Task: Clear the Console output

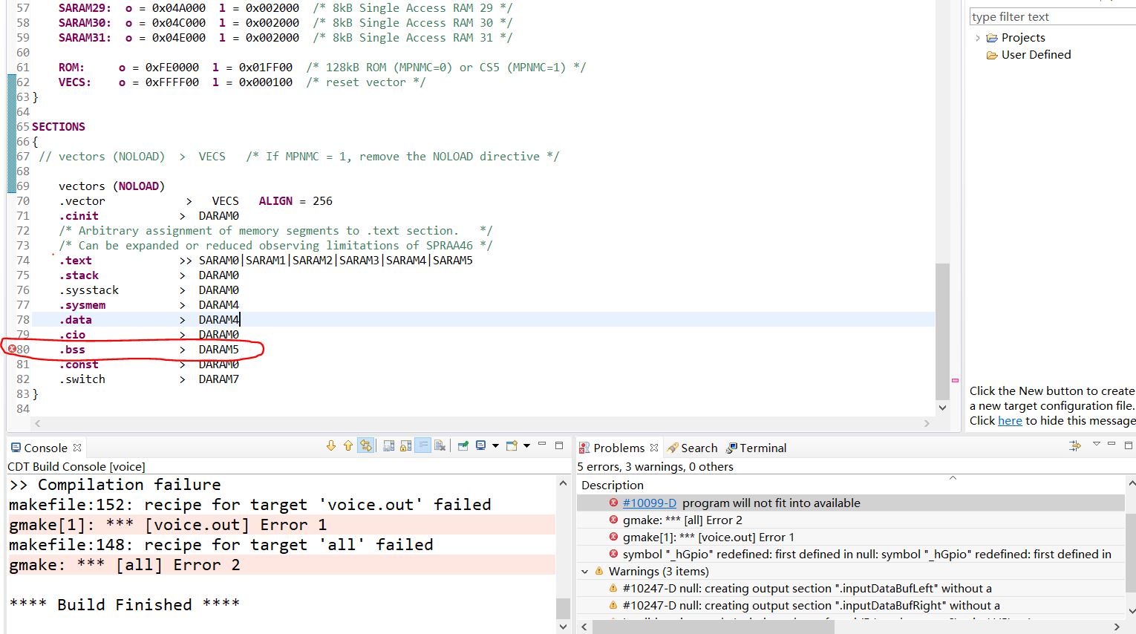Action: pyautogui.click(x=440, y=445)
